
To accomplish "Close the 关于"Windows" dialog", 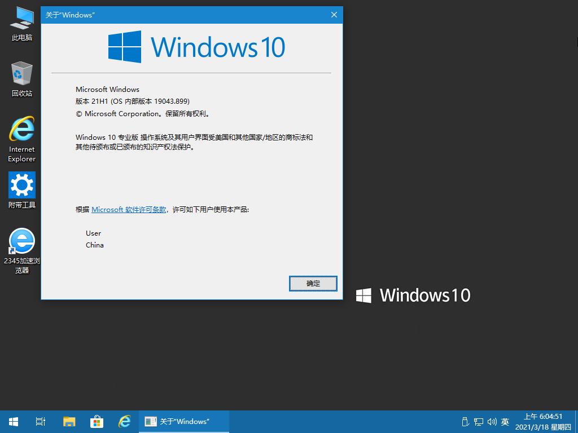I will (x=334, y=15).
